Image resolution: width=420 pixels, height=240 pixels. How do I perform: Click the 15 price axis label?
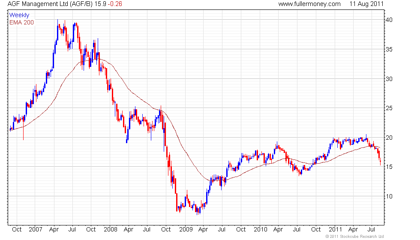(x=389, y=167)
